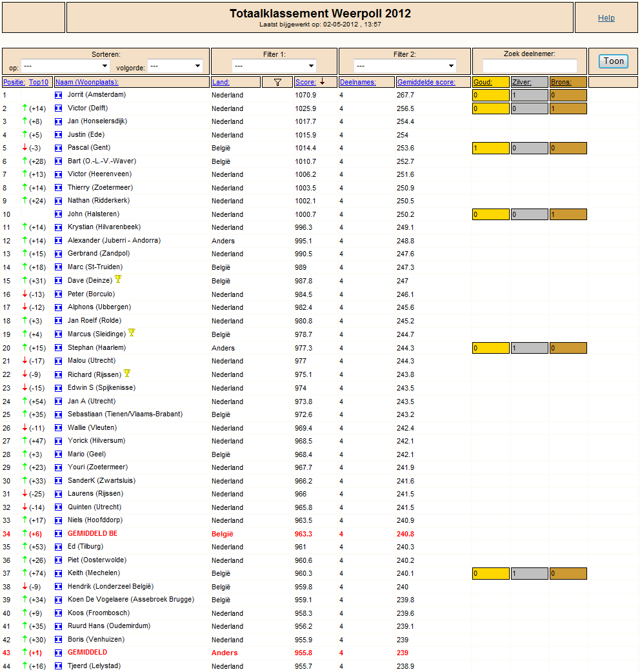The image size is (640, 672).
Task: Click average score 254.4 for Jan
Action: (405, 122)
